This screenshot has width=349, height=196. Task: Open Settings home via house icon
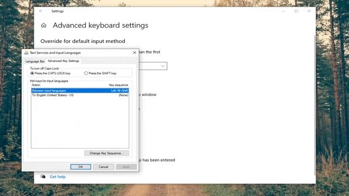[44, 26]
